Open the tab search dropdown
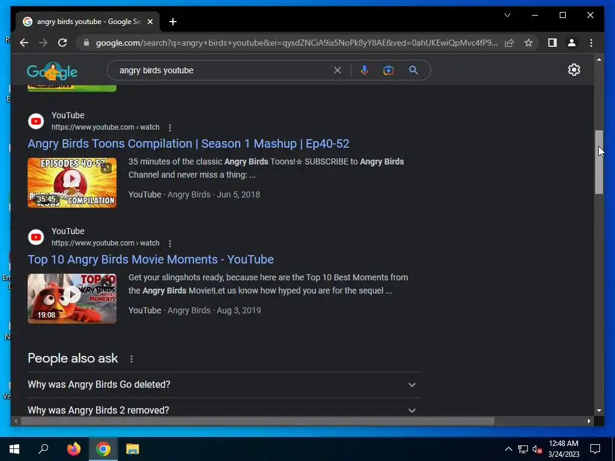 pyautogui.click(x=507, y=15)
